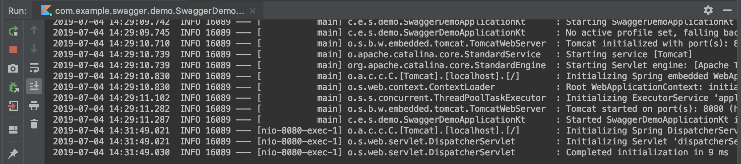Print the console output
This screenshot has height=164, width=741.
pos(34,106)
